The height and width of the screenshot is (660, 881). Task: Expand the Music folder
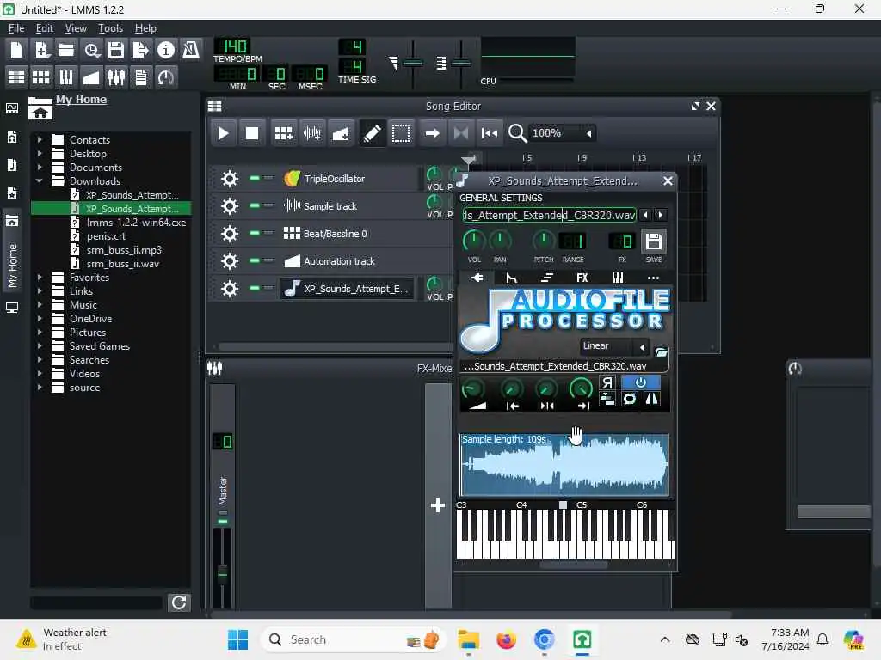pos(40,305)
